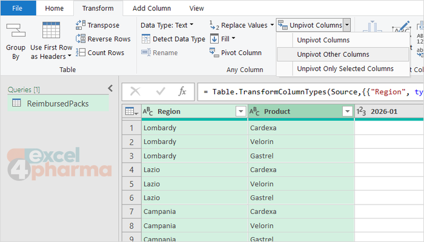Click the Reverse Rows icon
This screenshot has width=424, height=242.
tap(81, 39)
